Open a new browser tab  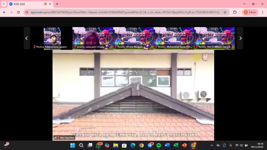click(x=57, y=4)
